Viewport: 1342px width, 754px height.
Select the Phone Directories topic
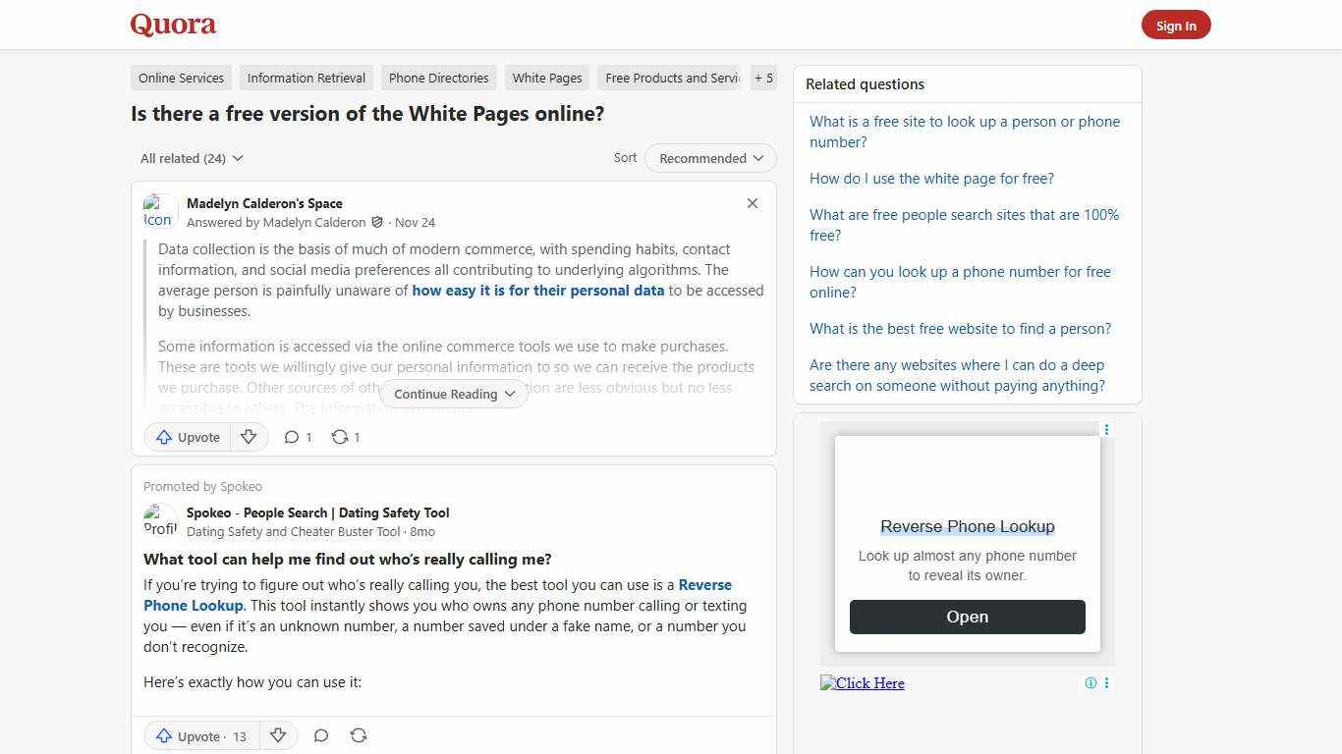coord(438,78)
